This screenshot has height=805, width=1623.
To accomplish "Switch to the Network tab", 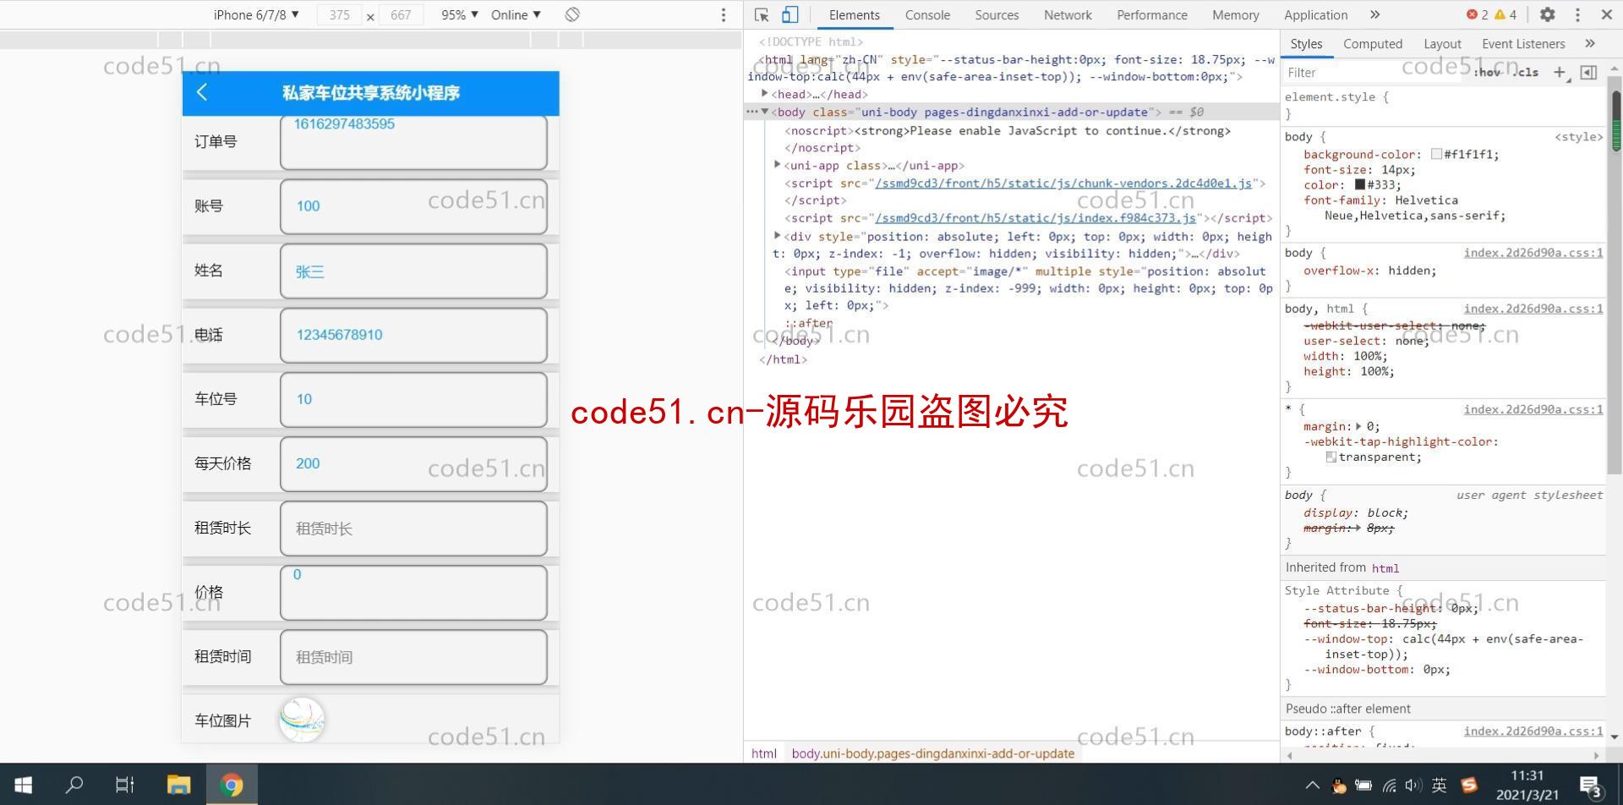I will click(1068, 15).
